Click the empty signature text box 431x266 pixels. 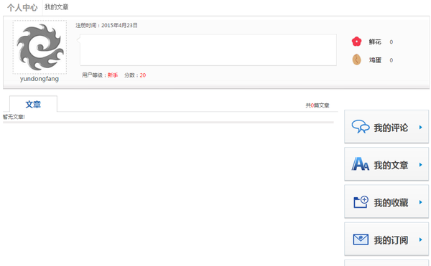click(x=208, y=50)
